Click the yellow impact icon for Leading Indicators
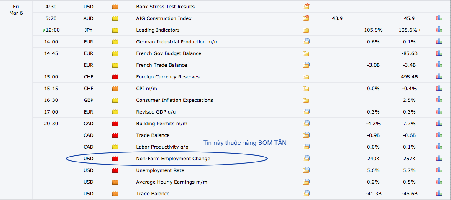This screenshot has width=451, height=200. tap(115, 30)
